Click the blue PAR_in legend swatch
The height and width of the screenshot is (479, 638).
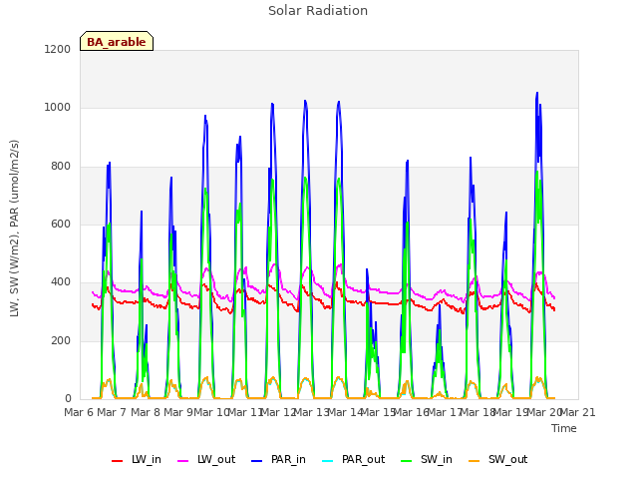tap(257, 461)
